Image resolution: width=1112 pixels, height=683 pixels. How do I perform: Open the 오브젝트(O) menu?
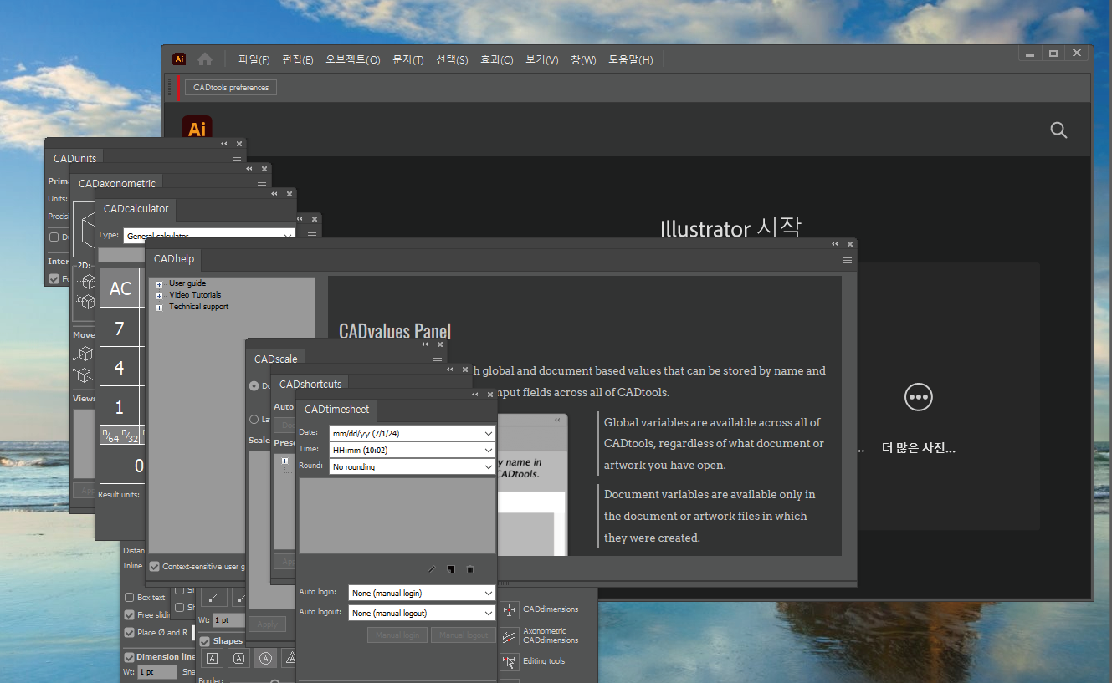click(353, 60)
